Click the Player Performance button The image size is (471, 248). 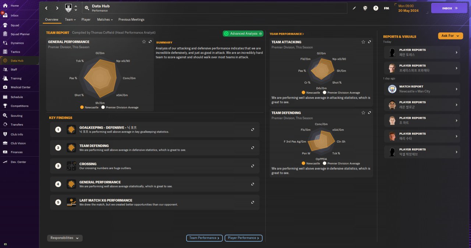coord(243,238)
